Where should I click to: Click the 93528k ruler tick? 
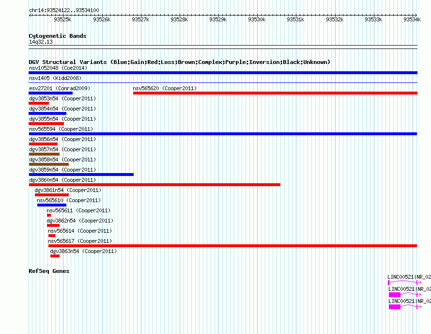coord(179,19)
